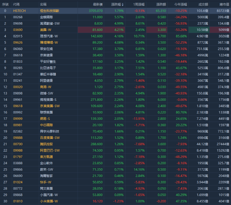Open the 阿里巴巴-SW name cell

point(50,150)
